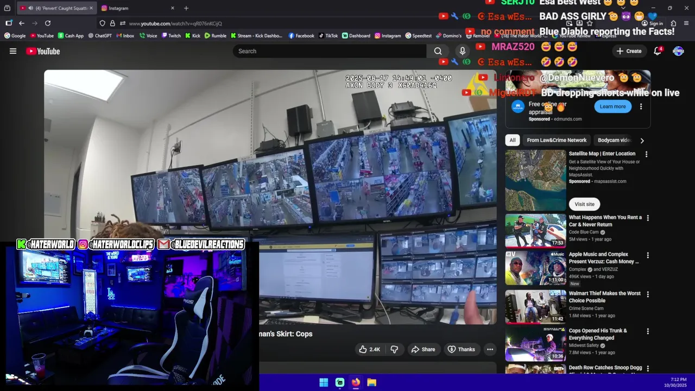This screenshot has width=695, height=391.
Task: Select the All filter chip
Action: click(x=512, y=140)
